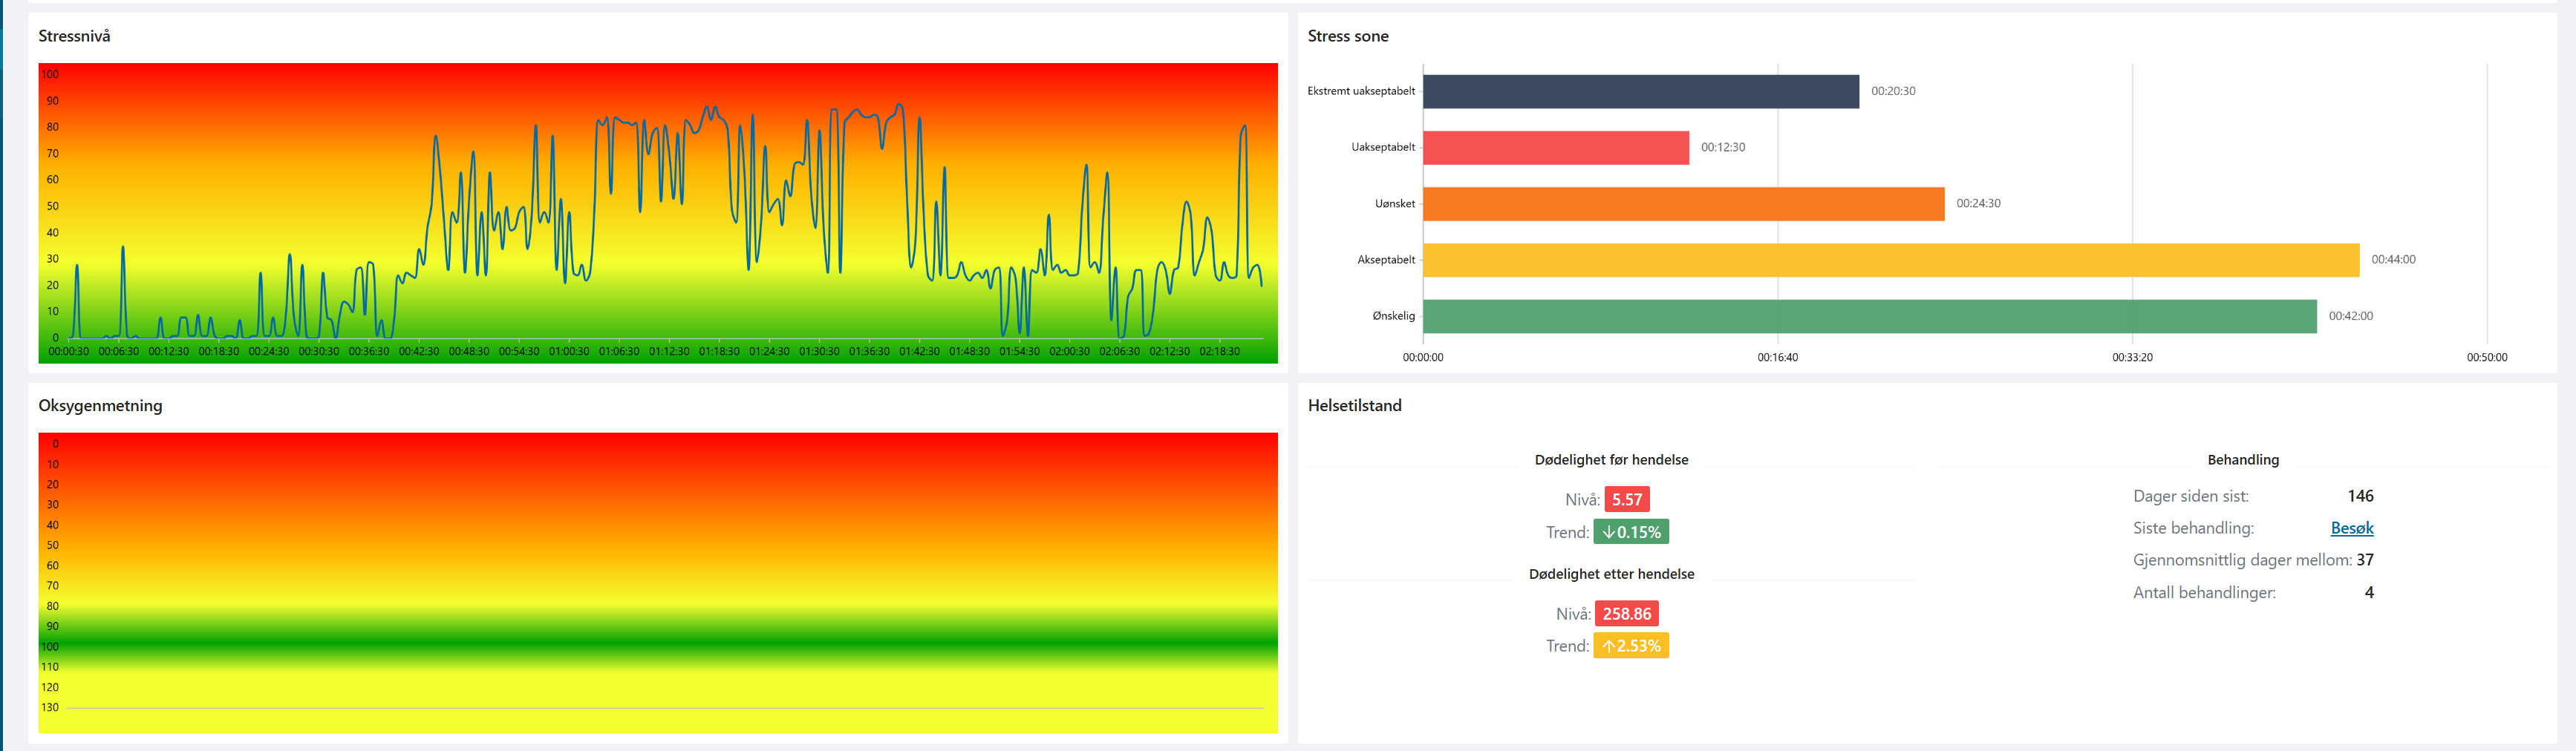Image resolution: width=2576 pixels, height=751 pixels.
Task: Click the red Uakseptabelt bar
Action: 1555,148
